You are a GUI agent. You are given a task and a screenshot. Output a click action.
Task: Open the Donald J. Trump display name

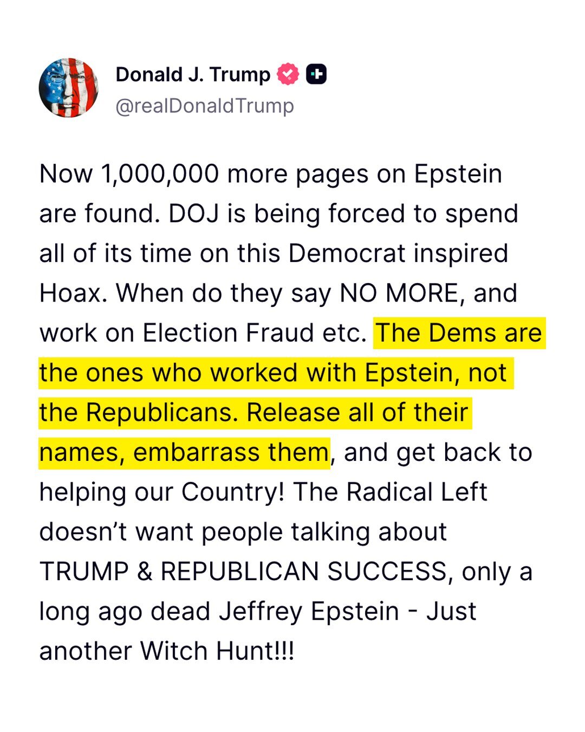point(192,75)
